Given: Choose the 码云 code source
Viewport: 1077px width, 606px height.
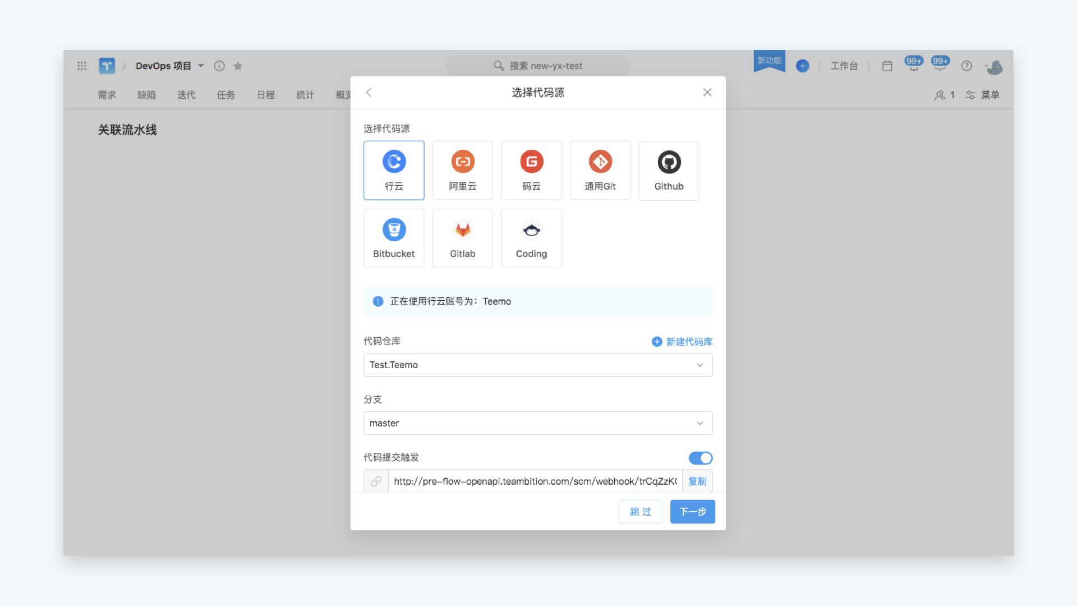Looking at the screenshot, I should point(531,171).
